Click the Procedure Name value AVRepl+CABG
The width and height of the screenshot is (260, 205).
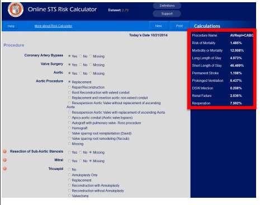pyautogui.click(x=242, y=36)
